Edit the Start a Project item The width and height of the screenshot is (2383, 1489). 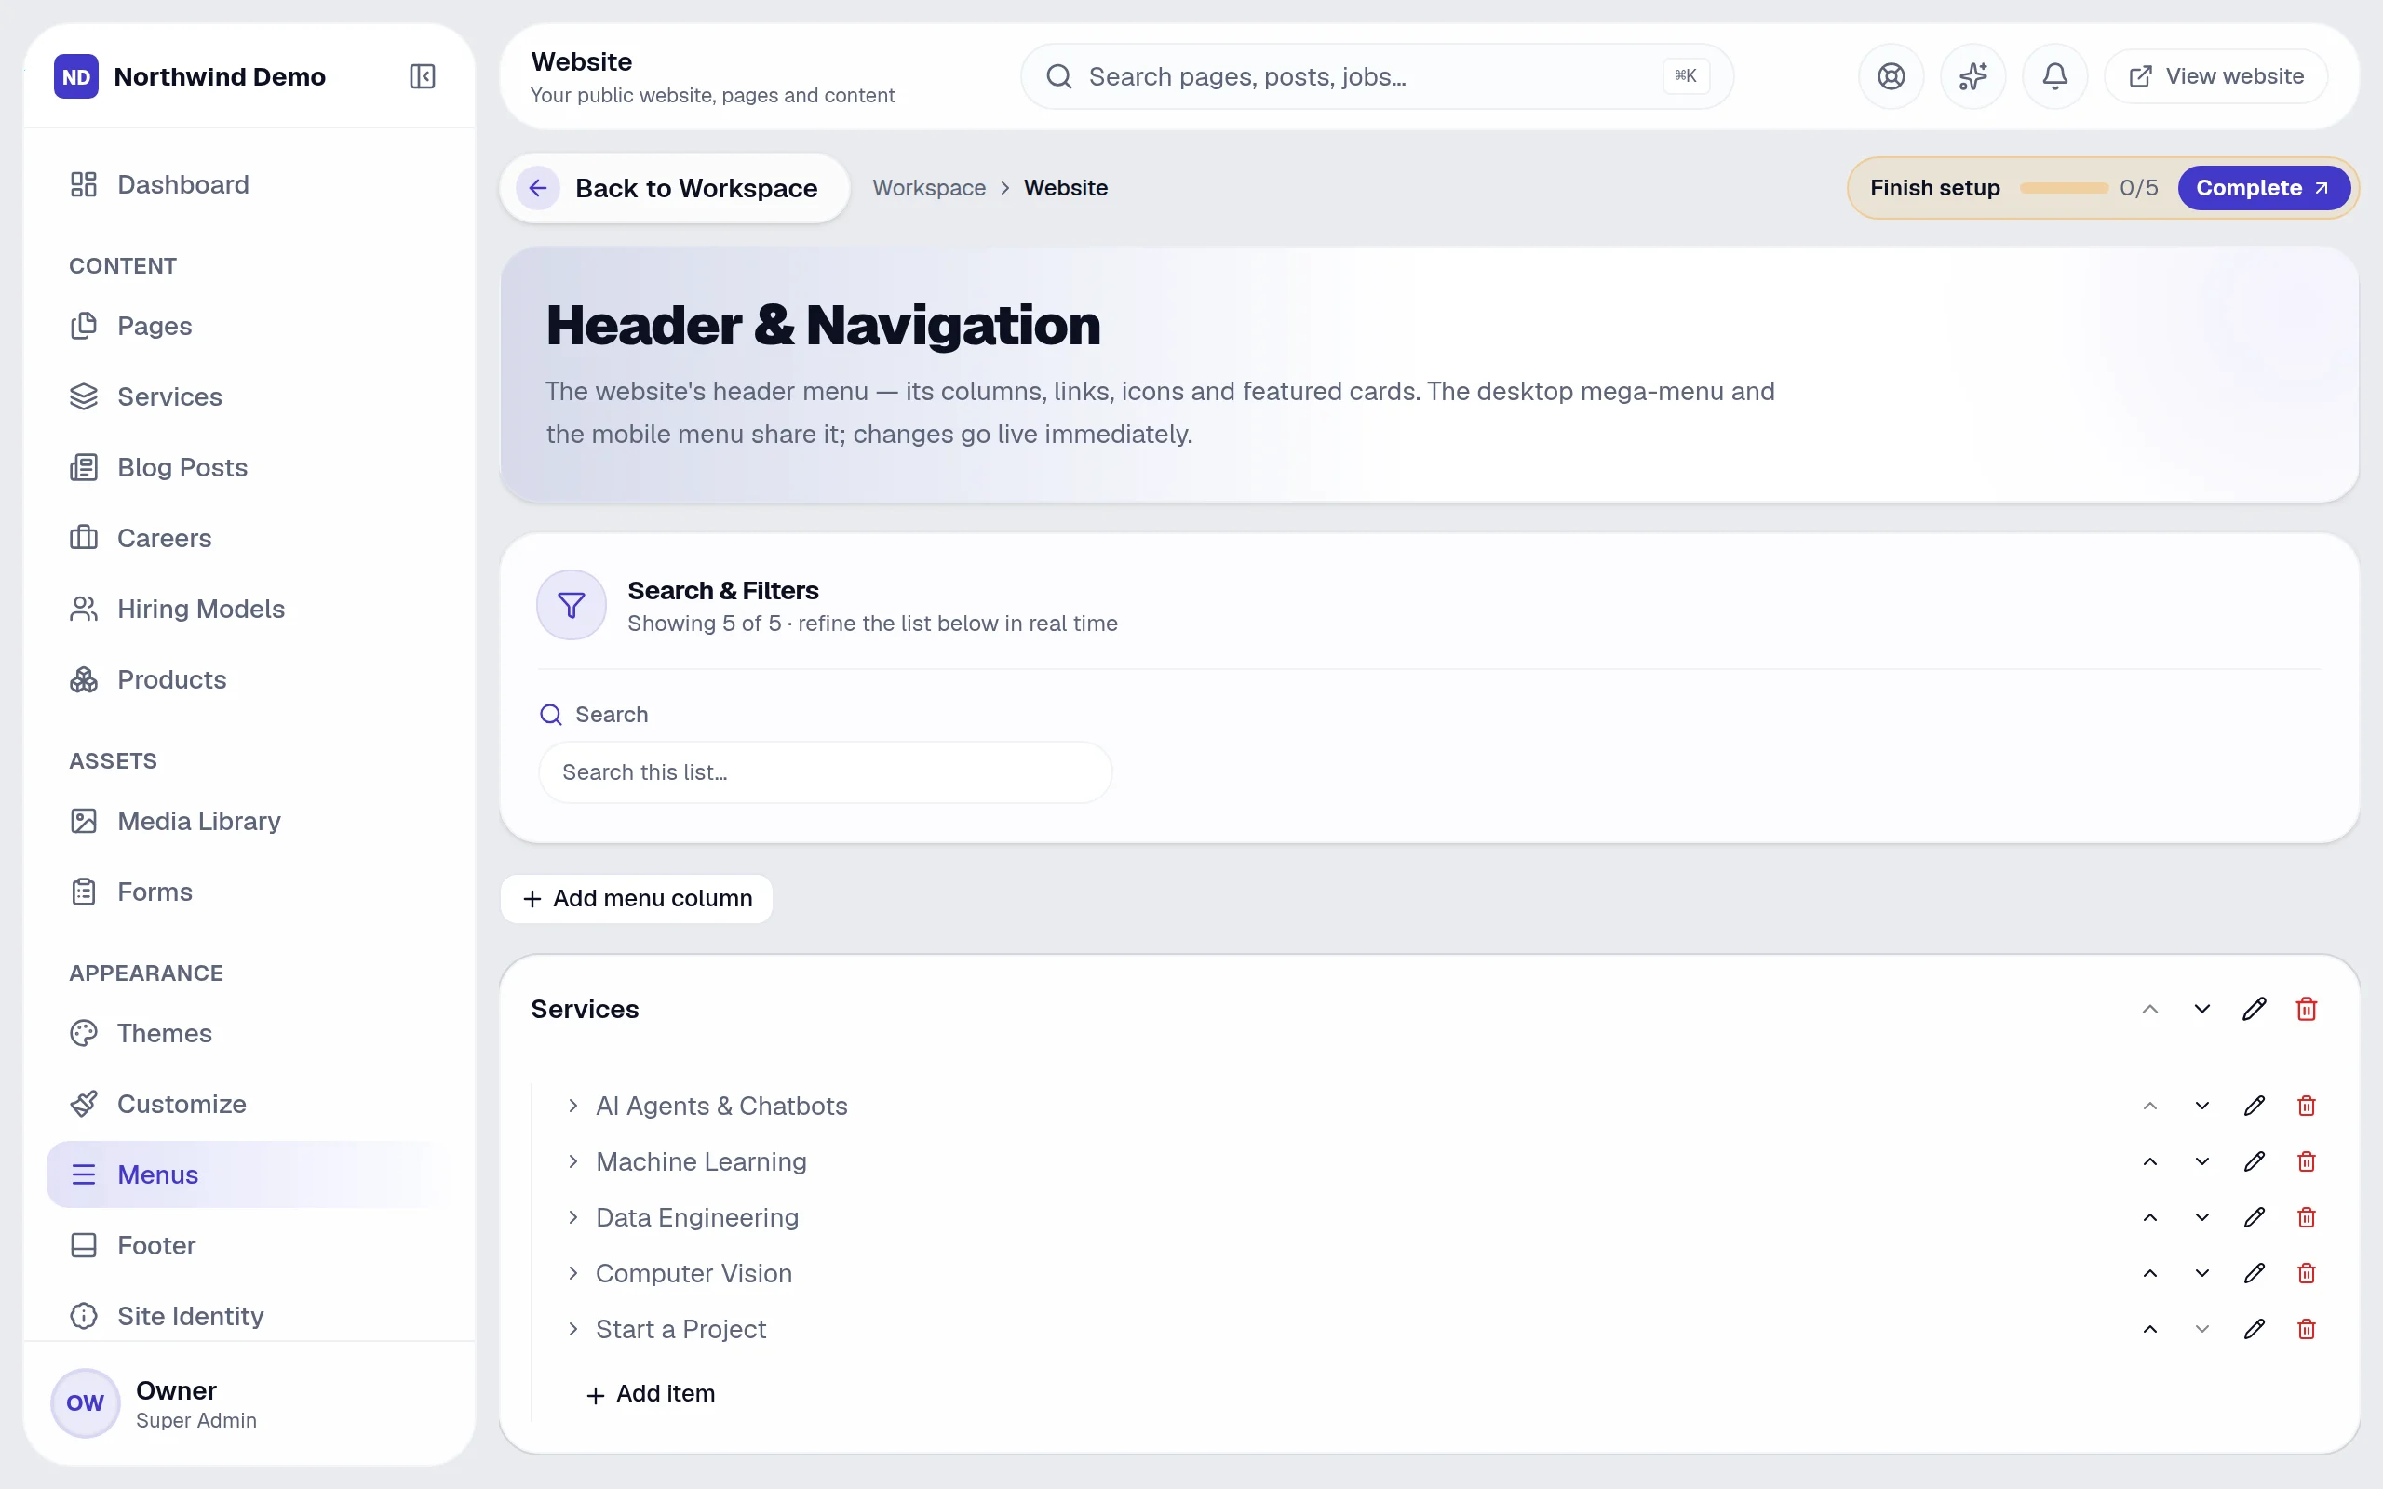pyautogui.click(x=2254, y=1330)
